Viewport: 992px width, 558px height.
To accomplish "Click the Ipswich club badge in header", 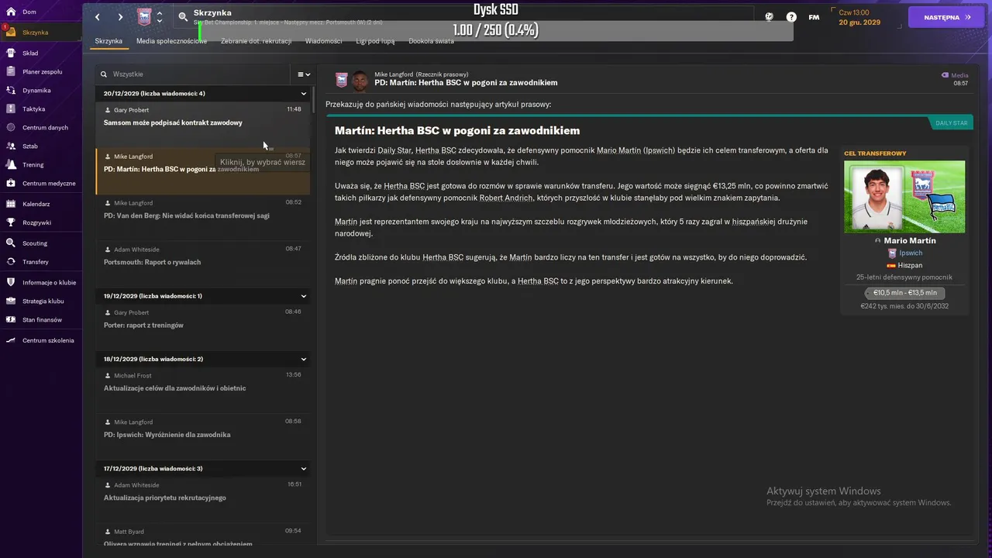I will pyautogui.click(x=144, y=17).
